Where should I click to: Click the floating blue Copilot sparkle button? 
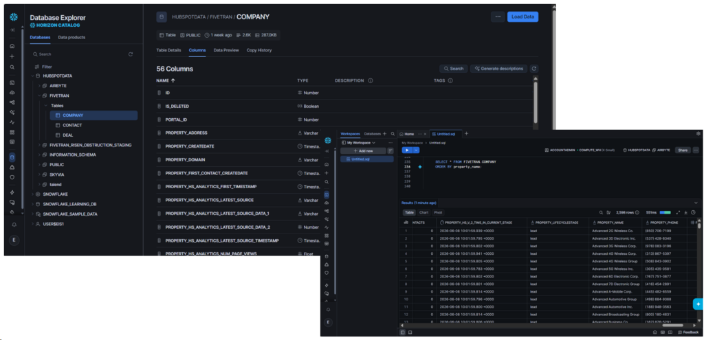click(698, 304)
